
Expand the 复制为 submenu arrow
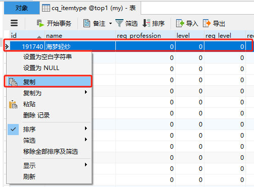coord(86,92)
